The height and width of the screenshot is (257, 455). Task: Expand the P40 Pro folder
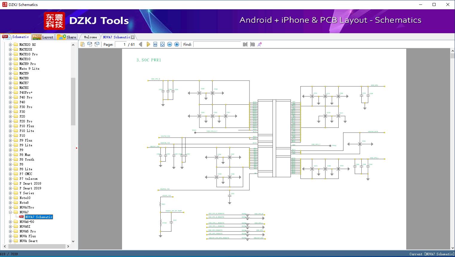[x=10, y=97]
